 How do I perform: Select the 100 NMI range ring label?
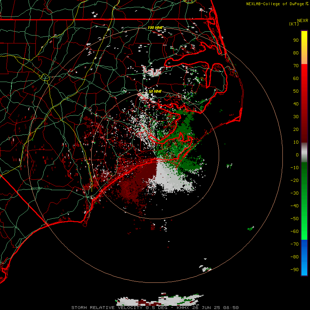[x=155, y=28]
